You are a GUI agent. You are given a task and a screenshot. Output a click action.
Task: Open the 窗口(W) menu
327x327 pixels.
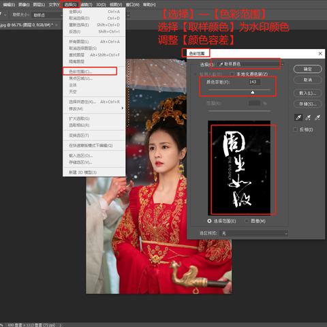133,5
